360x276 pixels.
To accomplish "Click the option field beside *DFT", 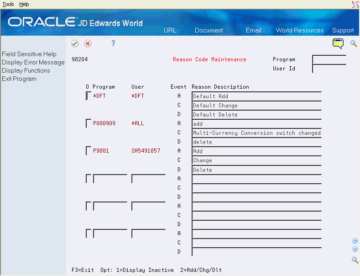I will 89,96.
